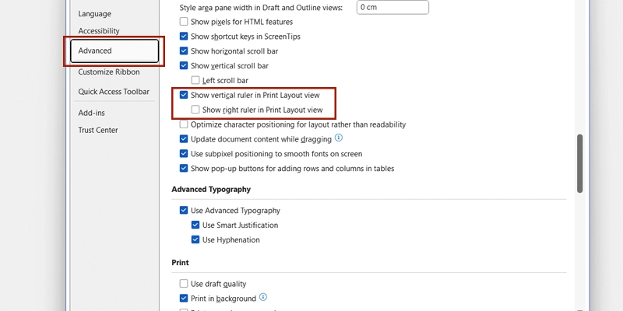This screenshot has width=623, height=311.
Task: Switch to Customize Ribbon category
Action: [109, 72]
